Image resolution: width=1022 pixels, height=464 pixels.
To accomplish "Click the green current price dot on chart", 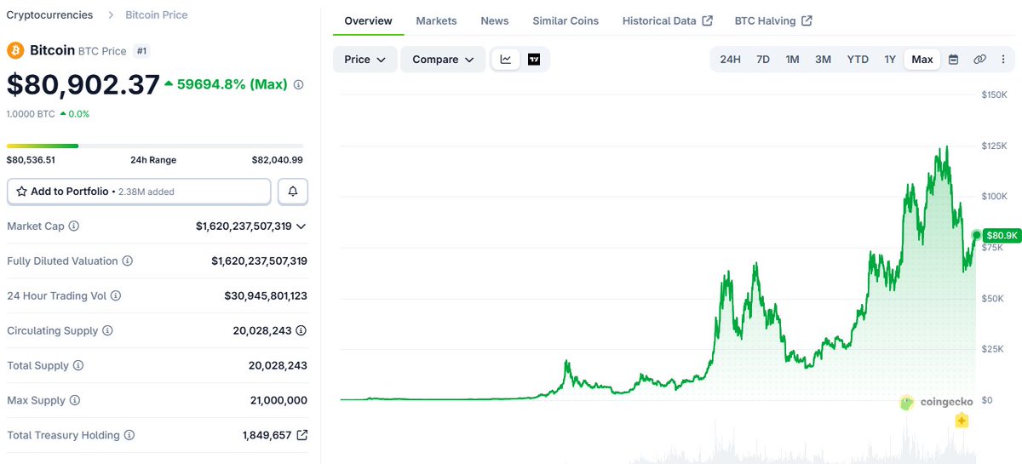I will [x=976, y=234].
